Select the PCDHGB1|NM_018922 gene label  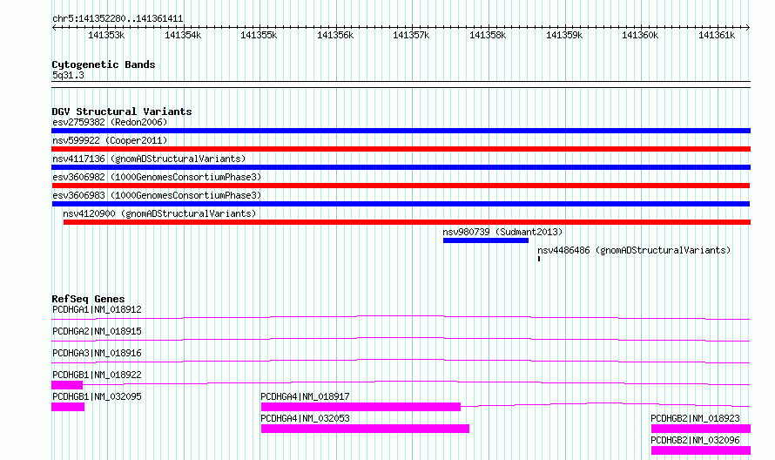[x=97, y=375]
